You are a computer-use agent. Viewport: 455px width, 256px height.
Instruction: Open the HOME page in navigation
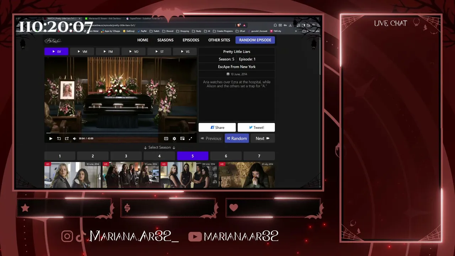[143, 40]
